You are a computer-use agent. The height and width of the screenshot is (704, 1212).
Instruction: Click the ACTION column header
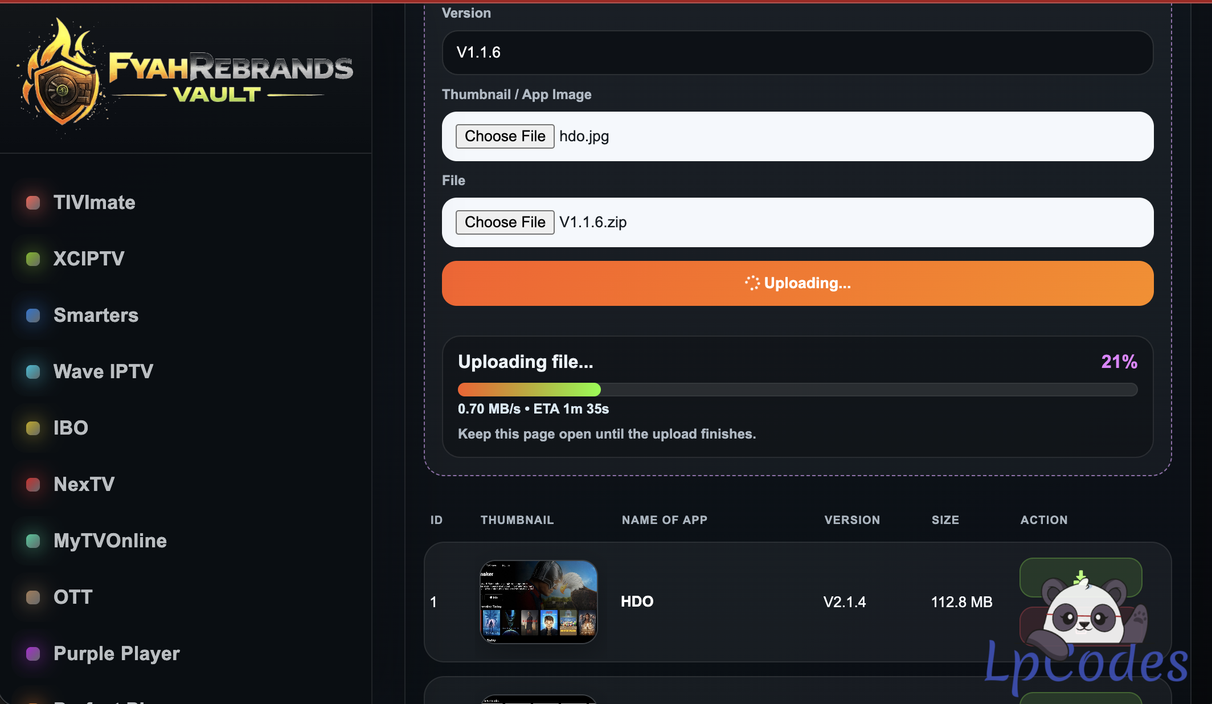(x=1043, y=520)
